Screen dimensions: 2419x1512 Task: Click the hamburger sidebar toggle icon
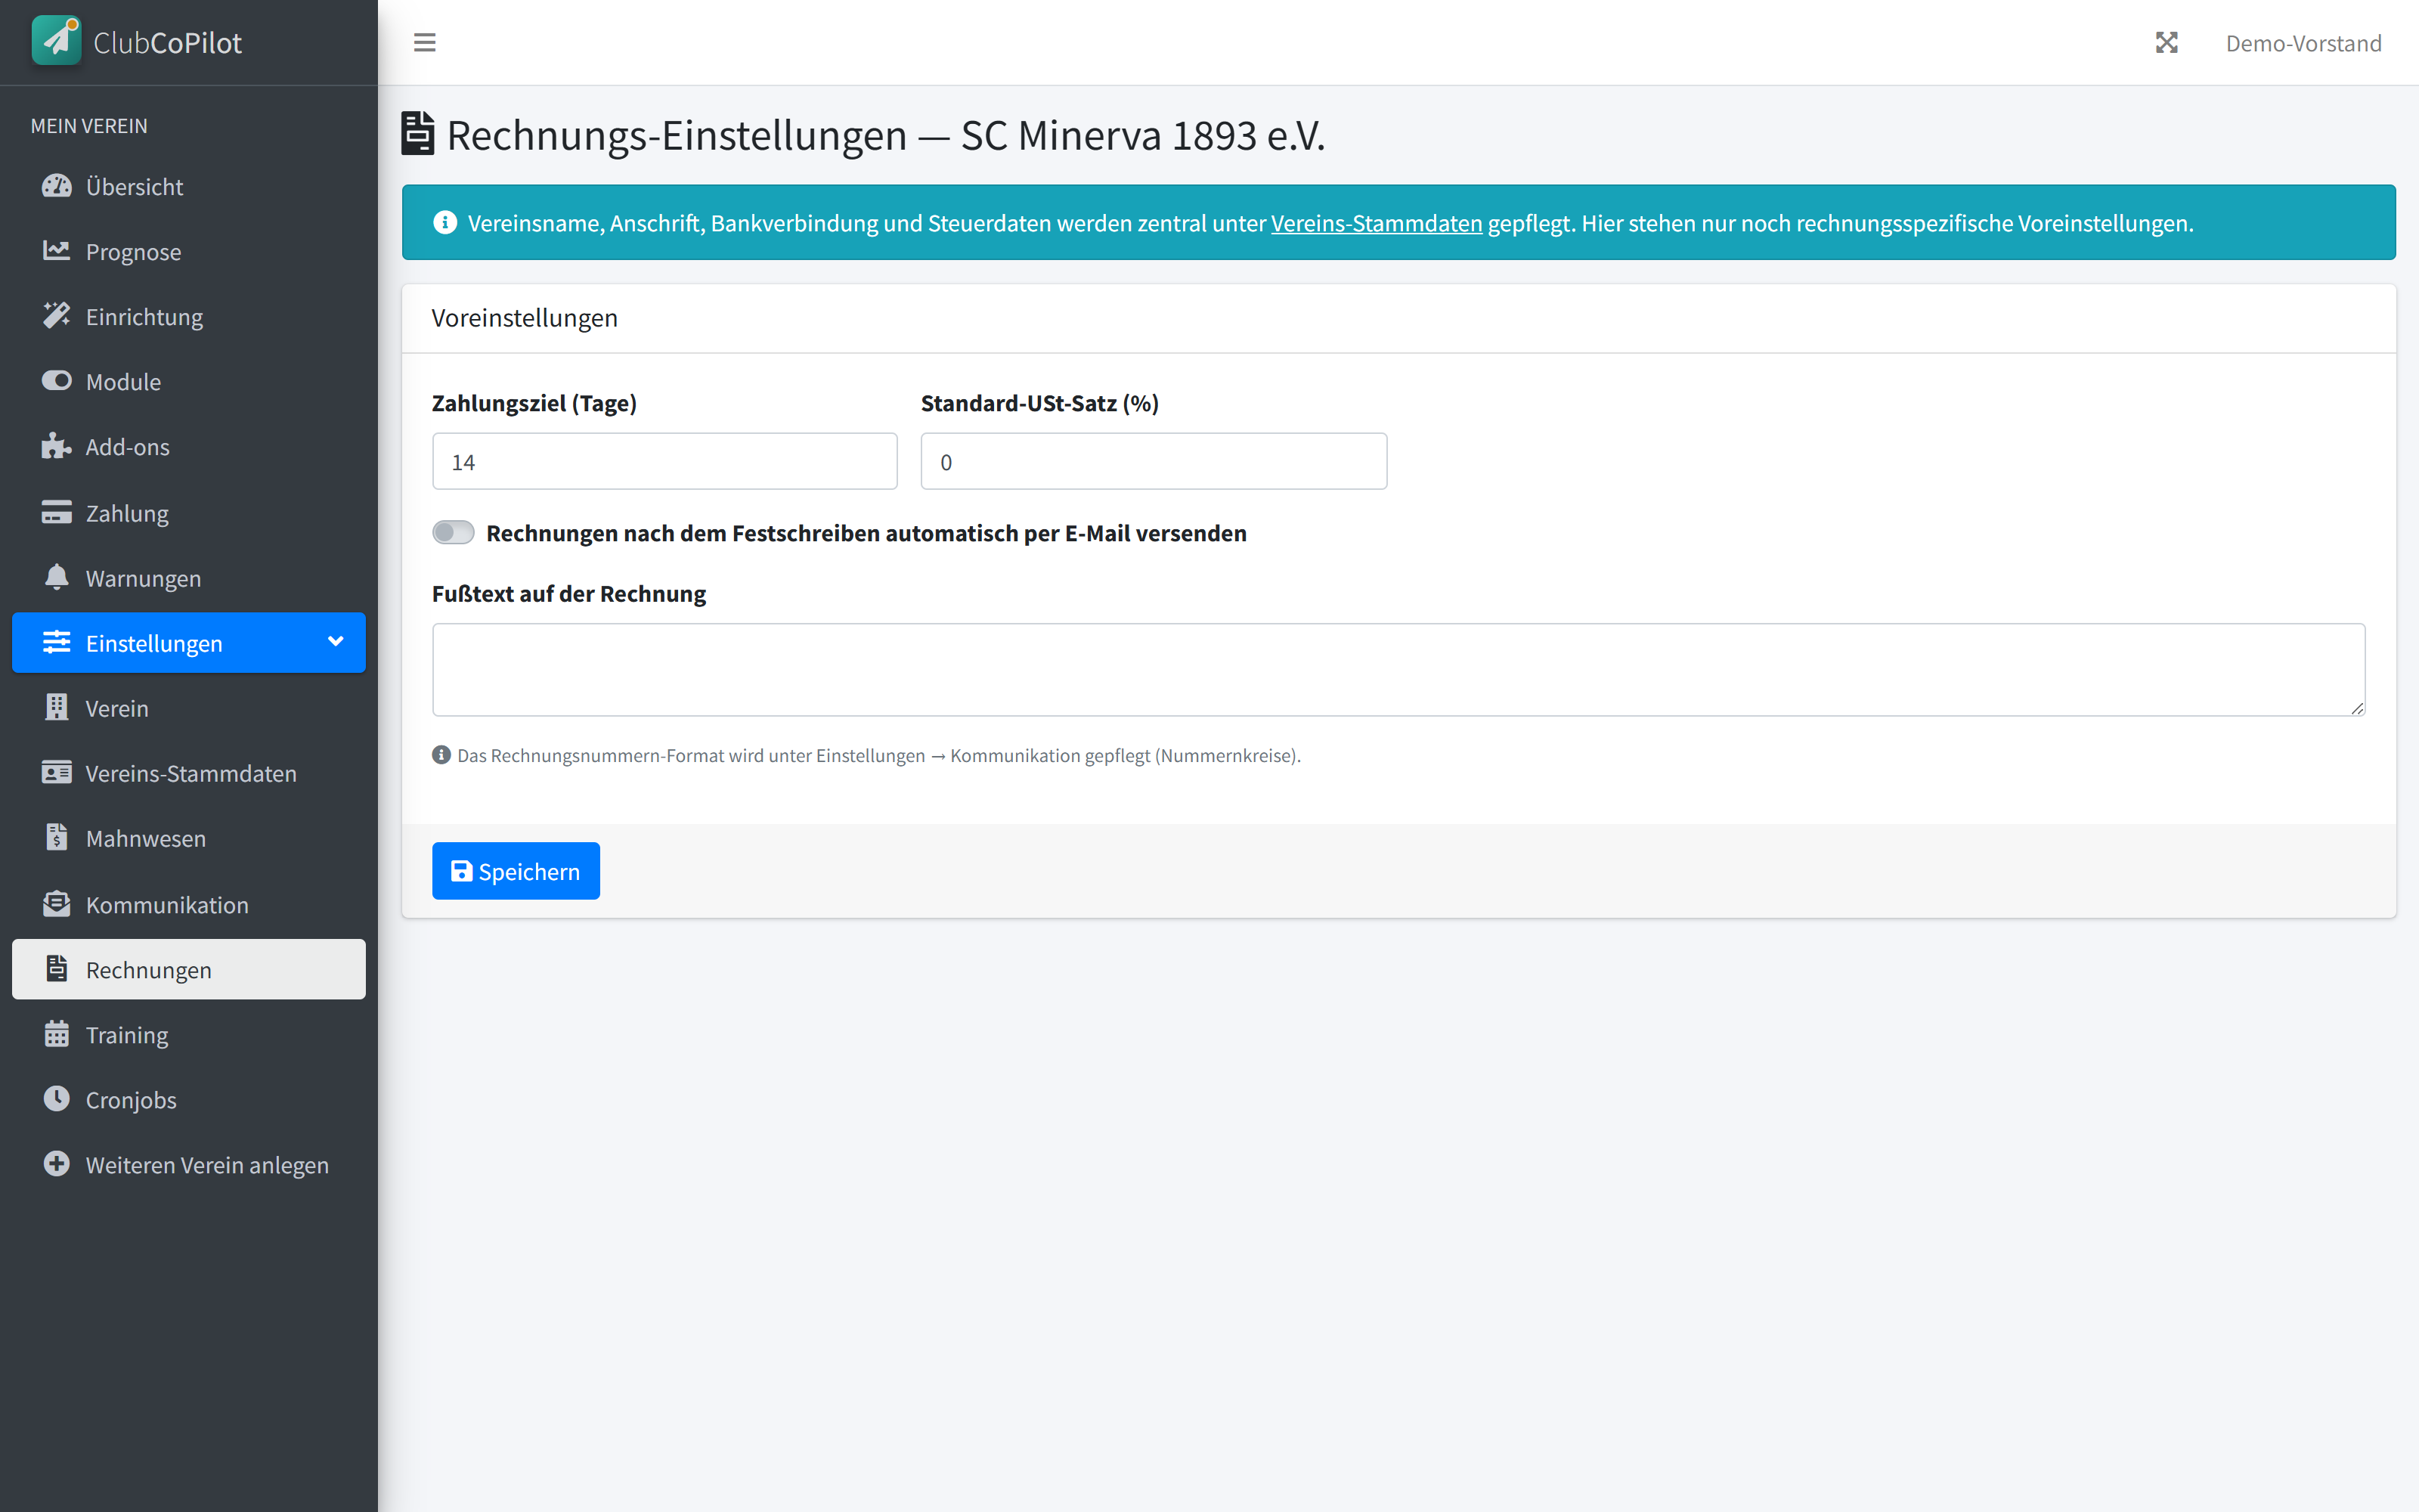point(424,43)
